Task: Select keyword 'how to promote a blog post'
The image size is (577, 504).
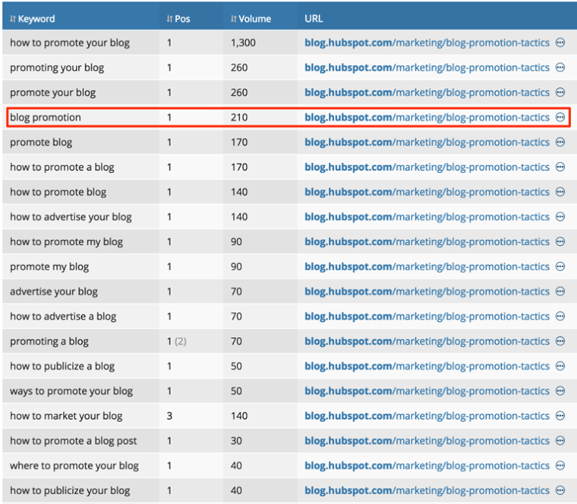Action: point(73,441)
